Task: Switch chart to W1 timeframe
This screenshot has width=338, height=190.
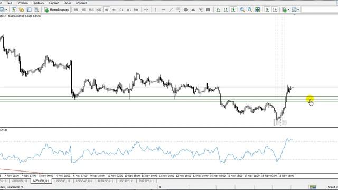Action: click(x=129, y=9)
